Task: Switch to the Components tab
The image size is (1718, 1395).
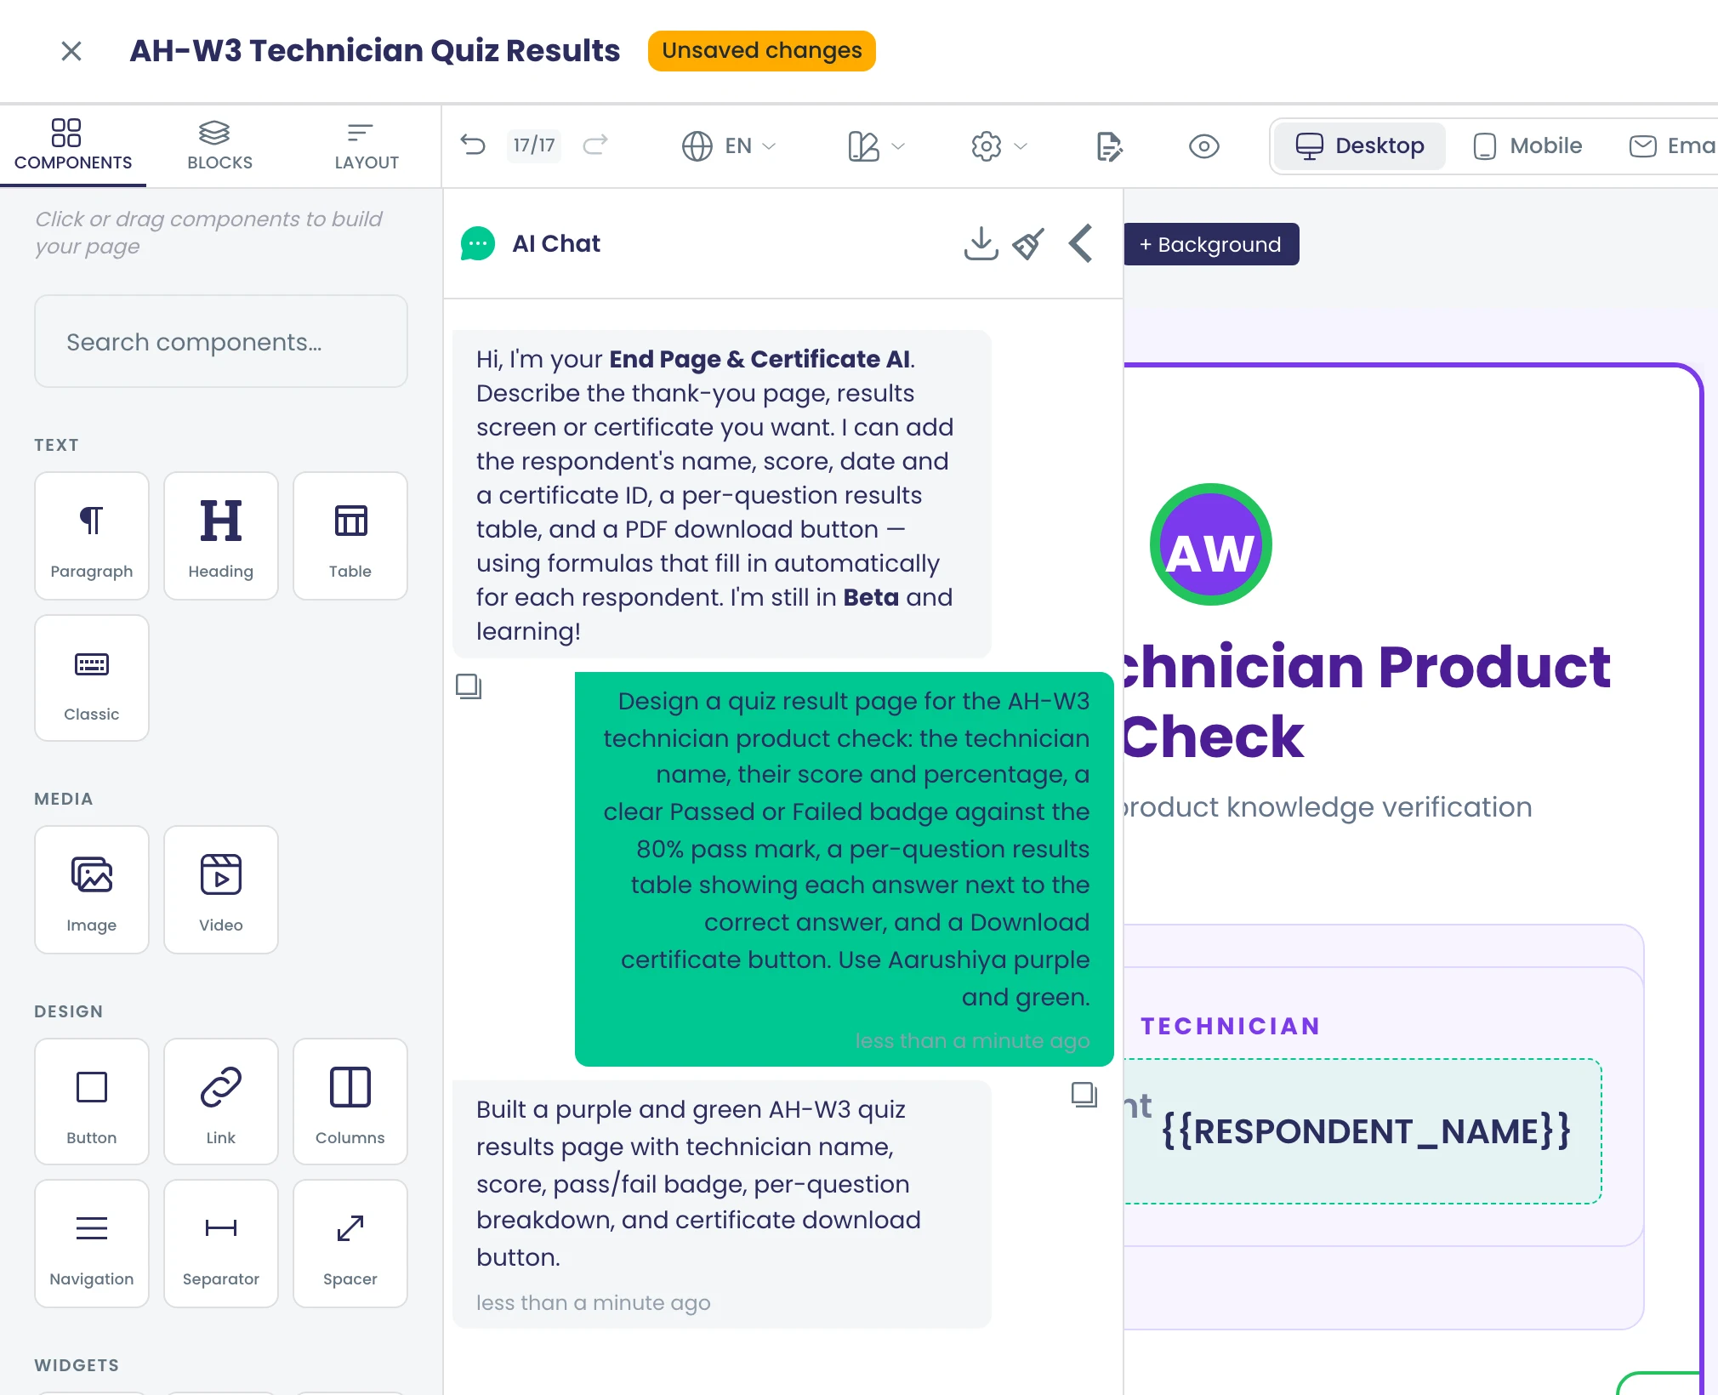Action: [73, 145]
